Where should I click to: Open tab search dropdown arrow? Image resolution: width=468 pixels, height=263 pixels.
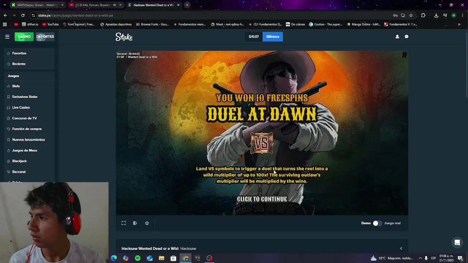tap(4, 5)
